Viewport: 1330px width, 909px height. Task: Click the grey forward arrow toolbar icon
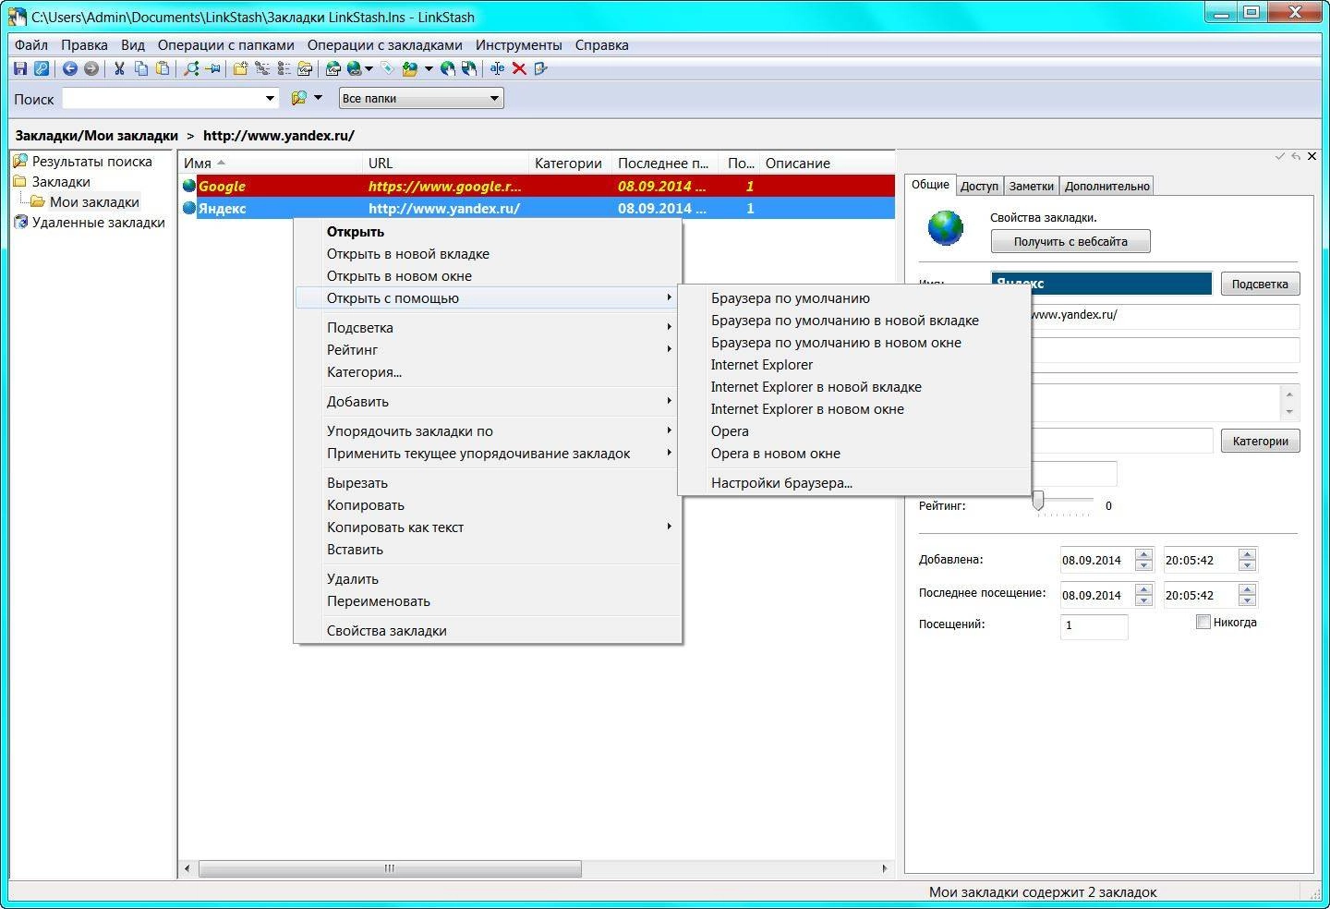pos(91,68)
